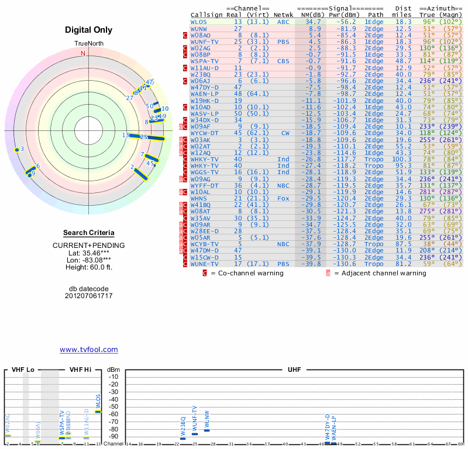Click the W23BQ bar in UHF spectrum
This screenshot has height=449, width=468.
pyautogui.click(x=183, y=438)
